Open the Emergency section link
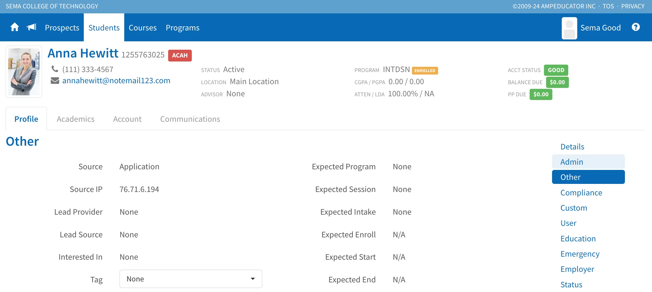Screen dimensions: 652x292 click(580, 254)
